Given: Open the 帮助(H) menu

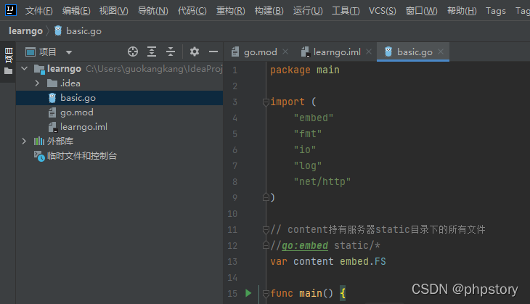Looking at the screenshot, I should tap(462, 11).
